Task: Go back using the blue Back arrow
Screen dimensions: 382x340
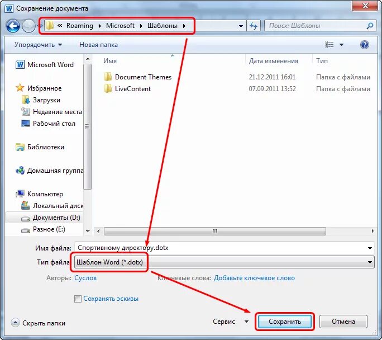Action: point(13,26)
